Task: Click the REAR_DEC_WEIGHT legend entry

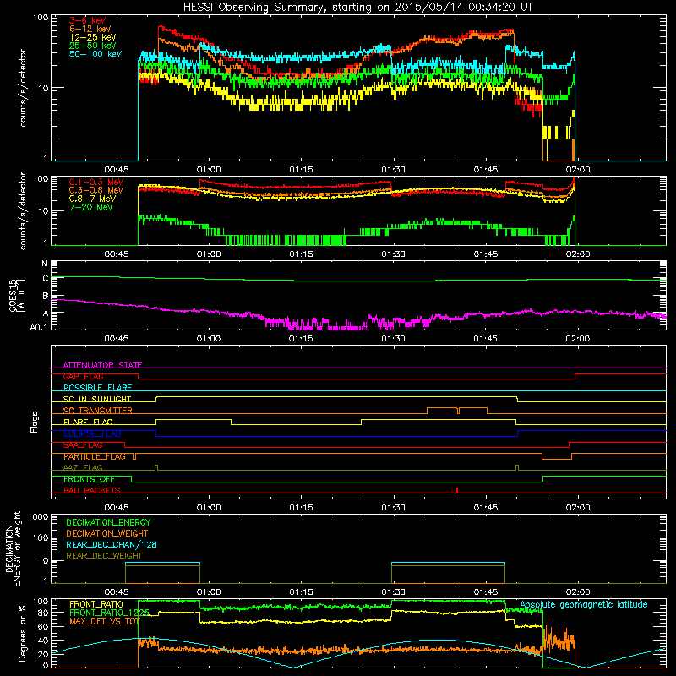Action: [104, 556]
